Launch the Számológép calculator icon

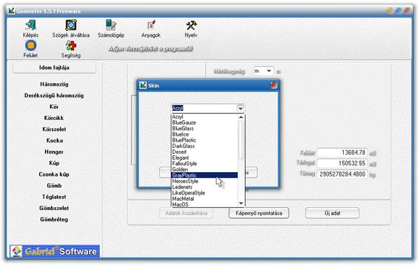(111, 25)
